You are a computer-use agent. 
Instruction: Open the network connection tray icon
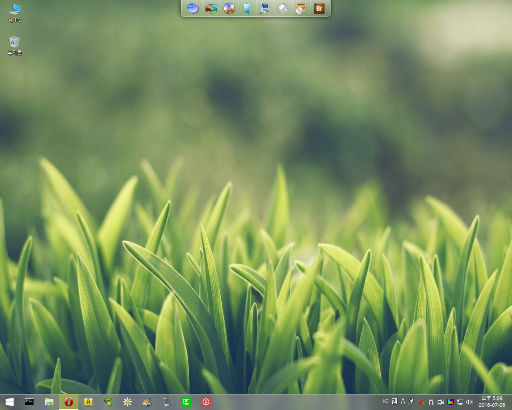[x=460, y=402]
